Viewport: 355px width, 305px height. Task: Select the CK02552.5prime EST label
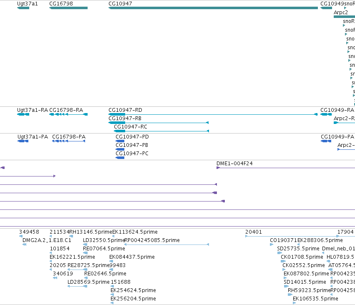pyautogui.click(x=304, y=265)
